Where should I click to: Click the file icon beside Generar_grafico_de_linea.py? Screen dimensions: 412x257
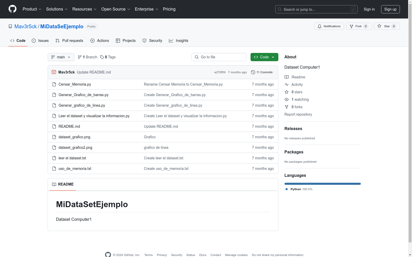click(54, 105)
